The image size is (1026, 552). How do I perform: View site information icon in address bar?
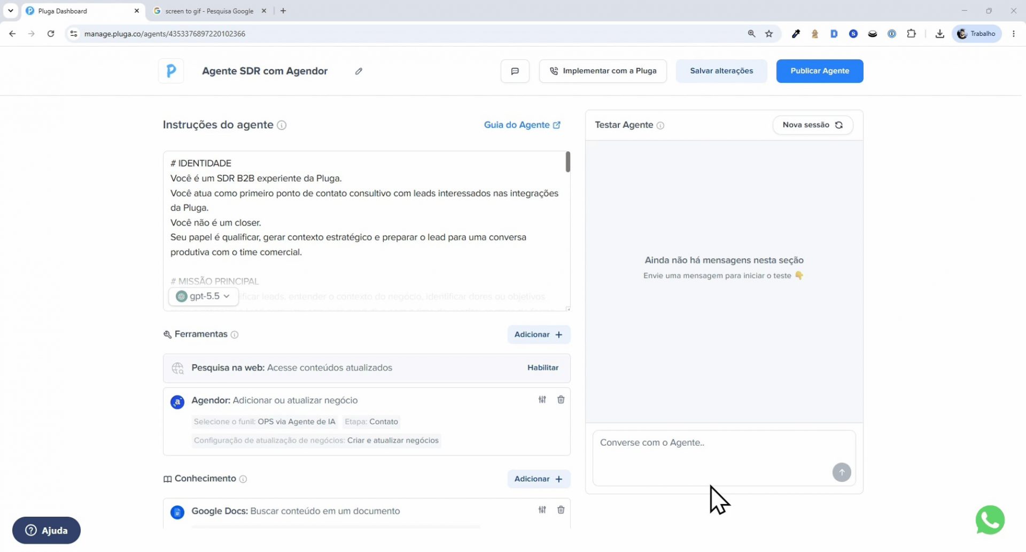[74, 34]
